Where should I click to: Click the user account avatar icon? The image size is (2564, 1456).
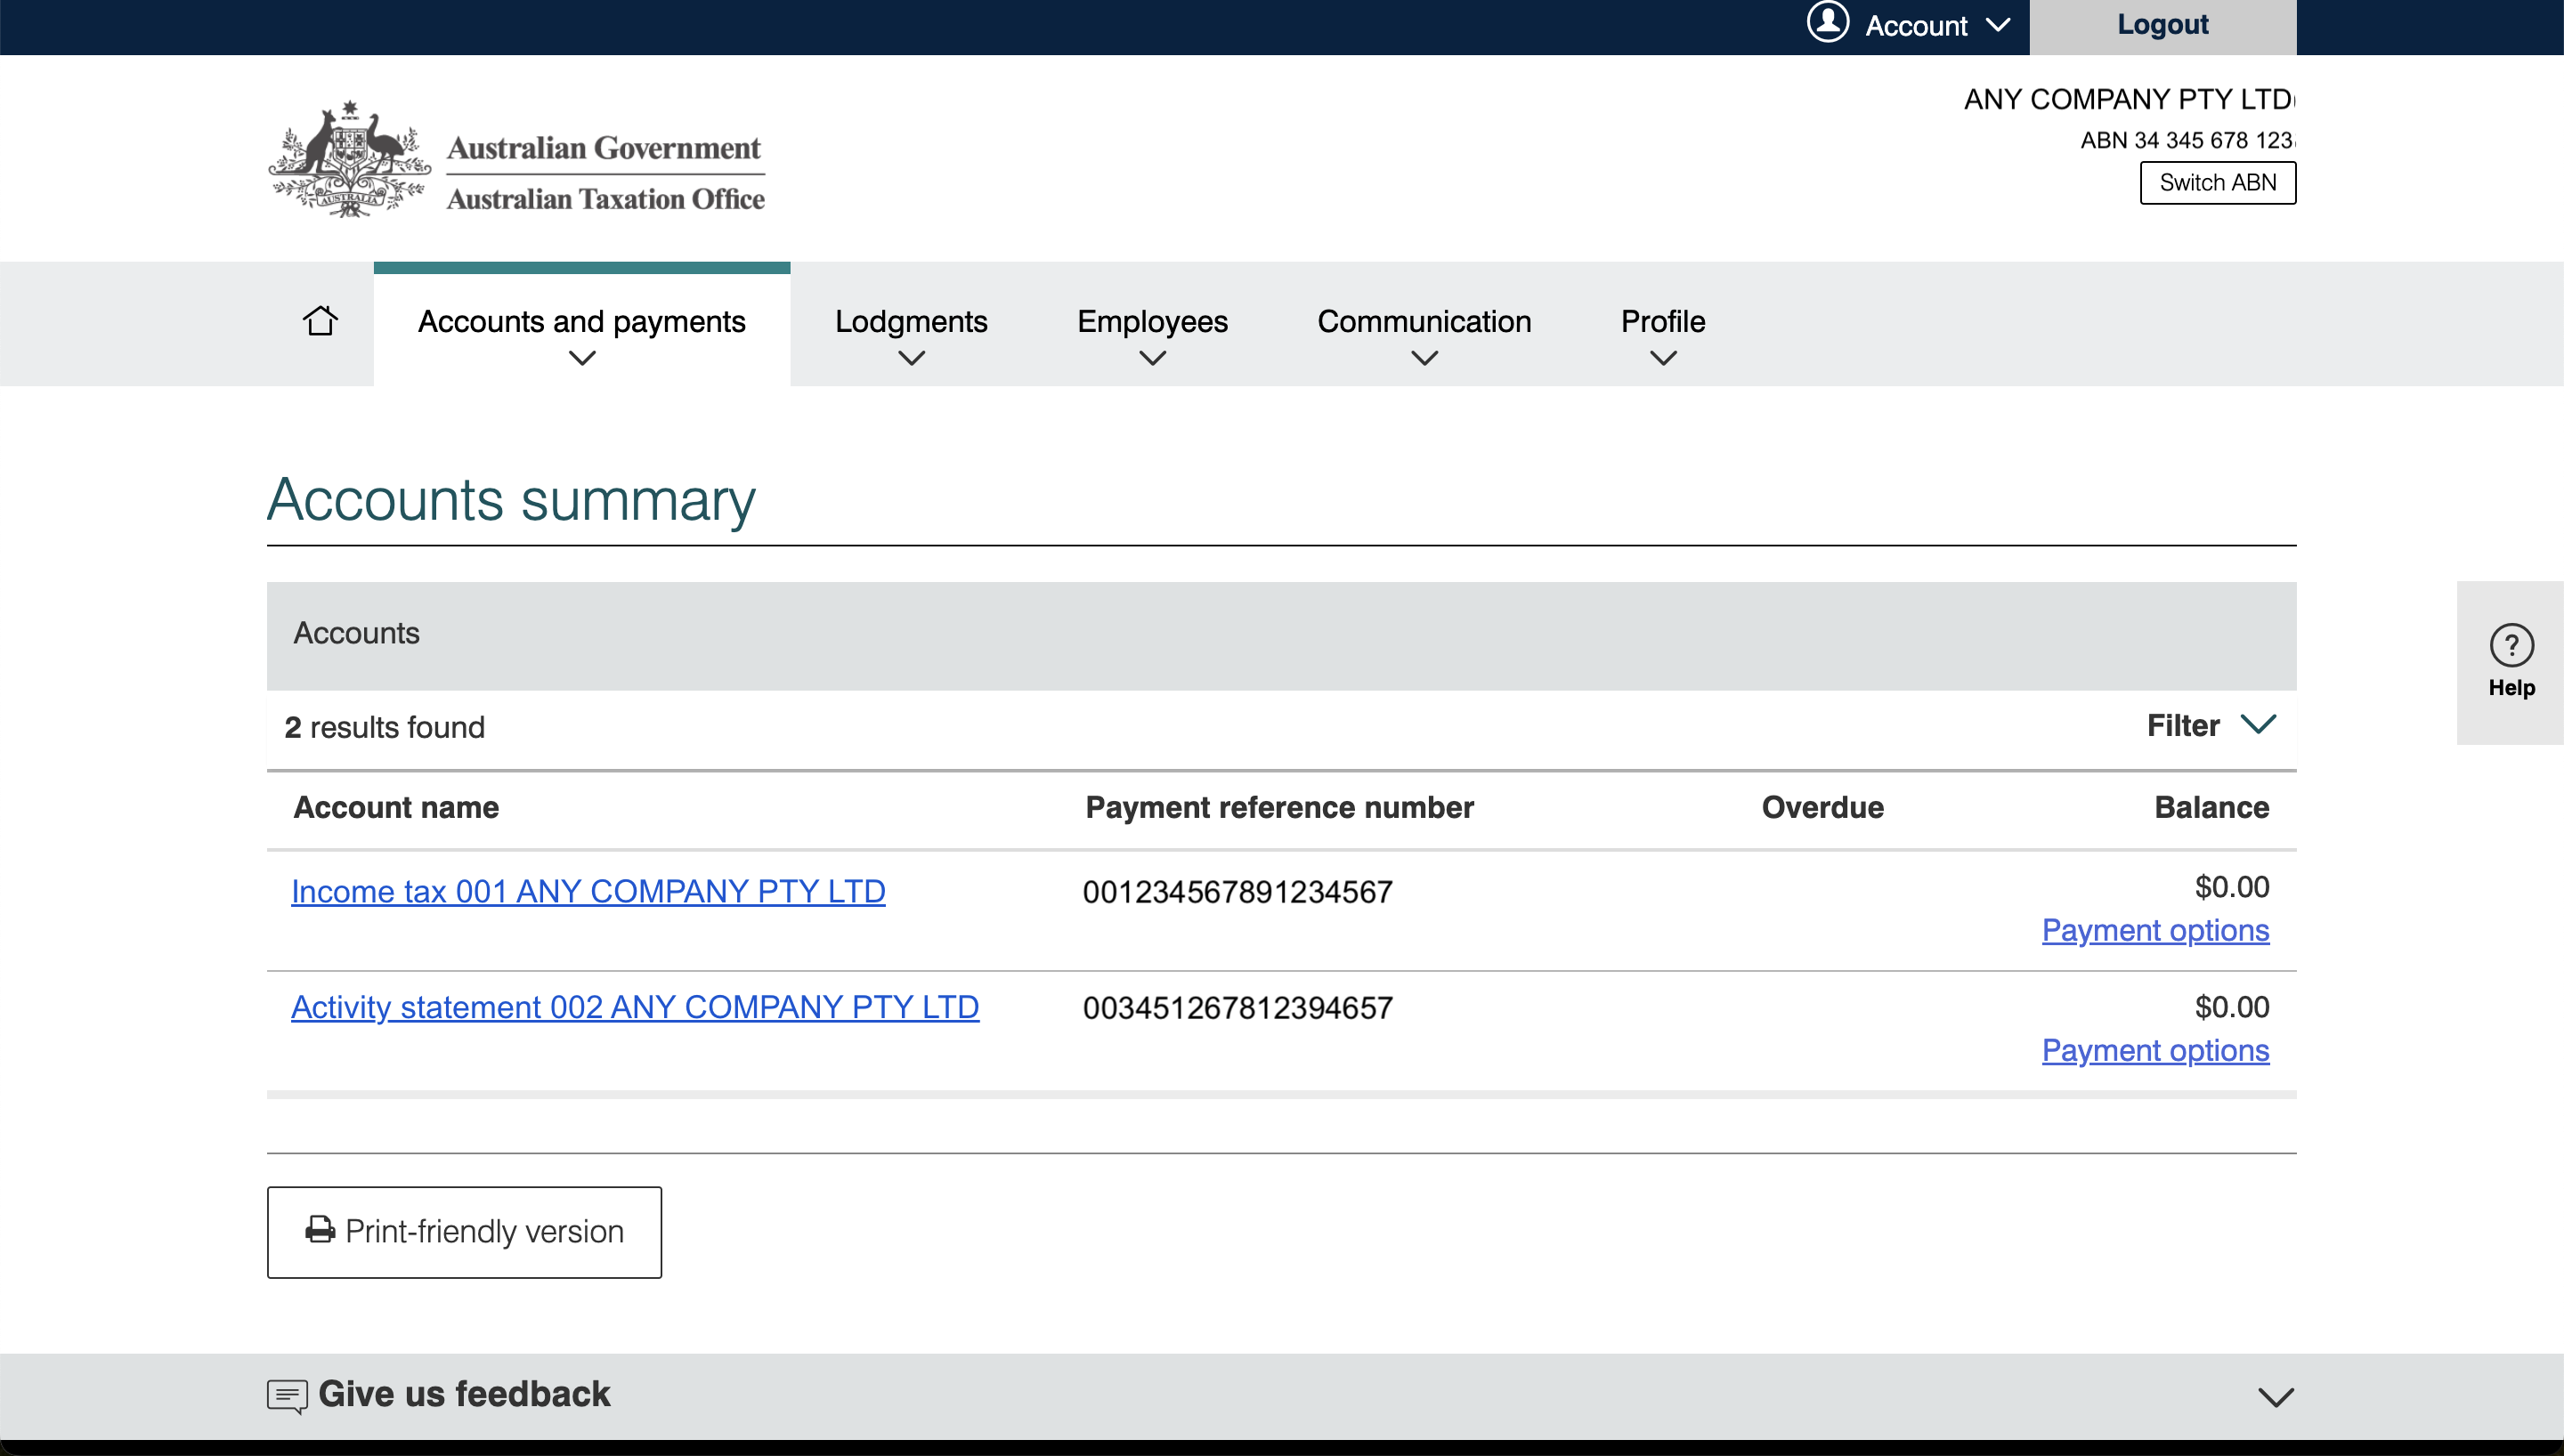[1827, 22]
